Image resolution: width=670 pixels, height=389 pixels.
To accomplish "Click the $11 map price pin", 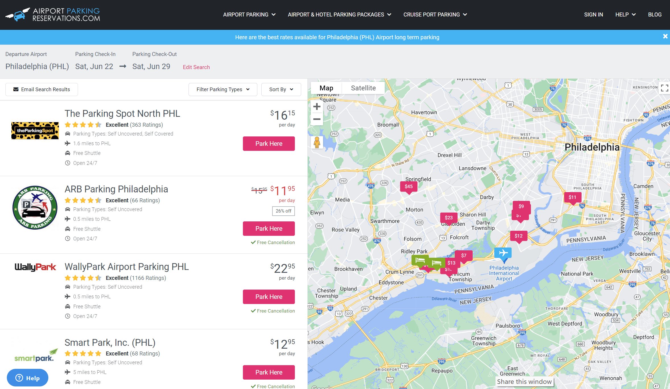I will pyautogui.click(x=572, y=197).
